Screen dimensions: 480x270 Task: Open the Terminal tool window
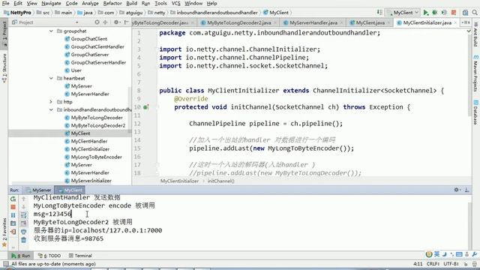click(x=80, y=256)
